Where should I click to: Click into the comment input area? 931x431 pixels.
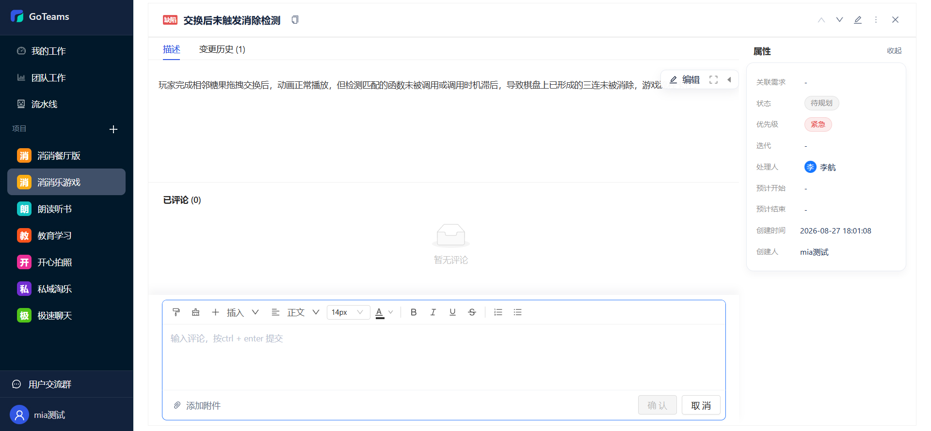pyautogui.click(x=444, y=357)
